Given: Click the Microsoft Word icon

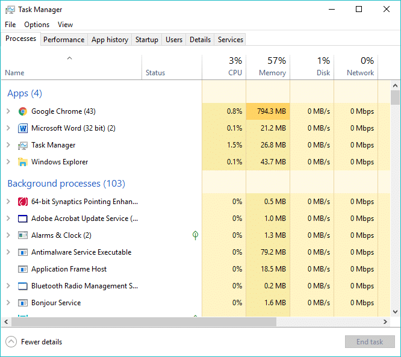Looking at the screenshot, I should click(x=23, y=128).
